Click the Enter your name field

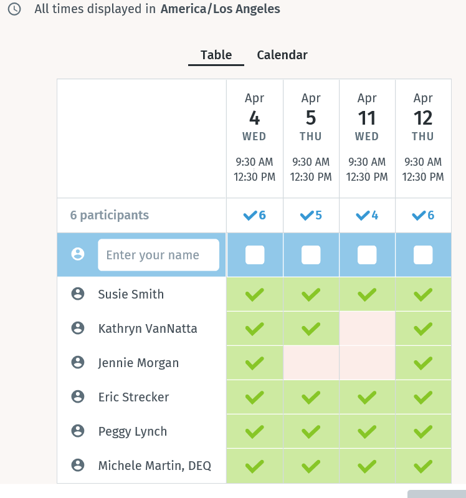[158, 255]
